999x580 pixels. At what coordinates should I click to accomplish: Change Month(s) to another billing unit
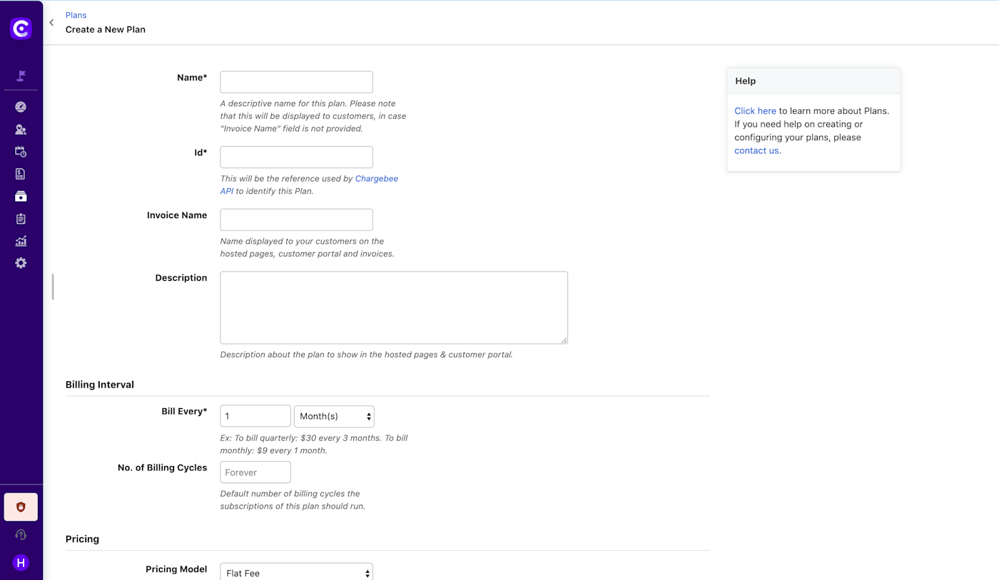tap(334, 416)
